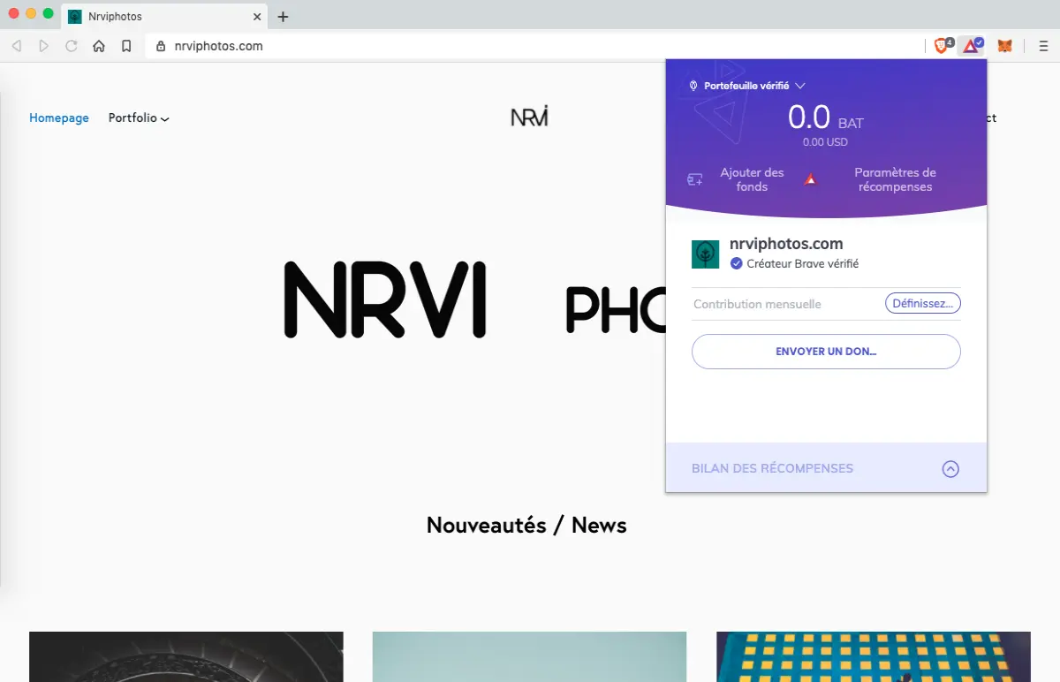1060x682 pixels.
Task: Go forward with the forward arrow
Action: pyautogui.click(x=44, y=46)
